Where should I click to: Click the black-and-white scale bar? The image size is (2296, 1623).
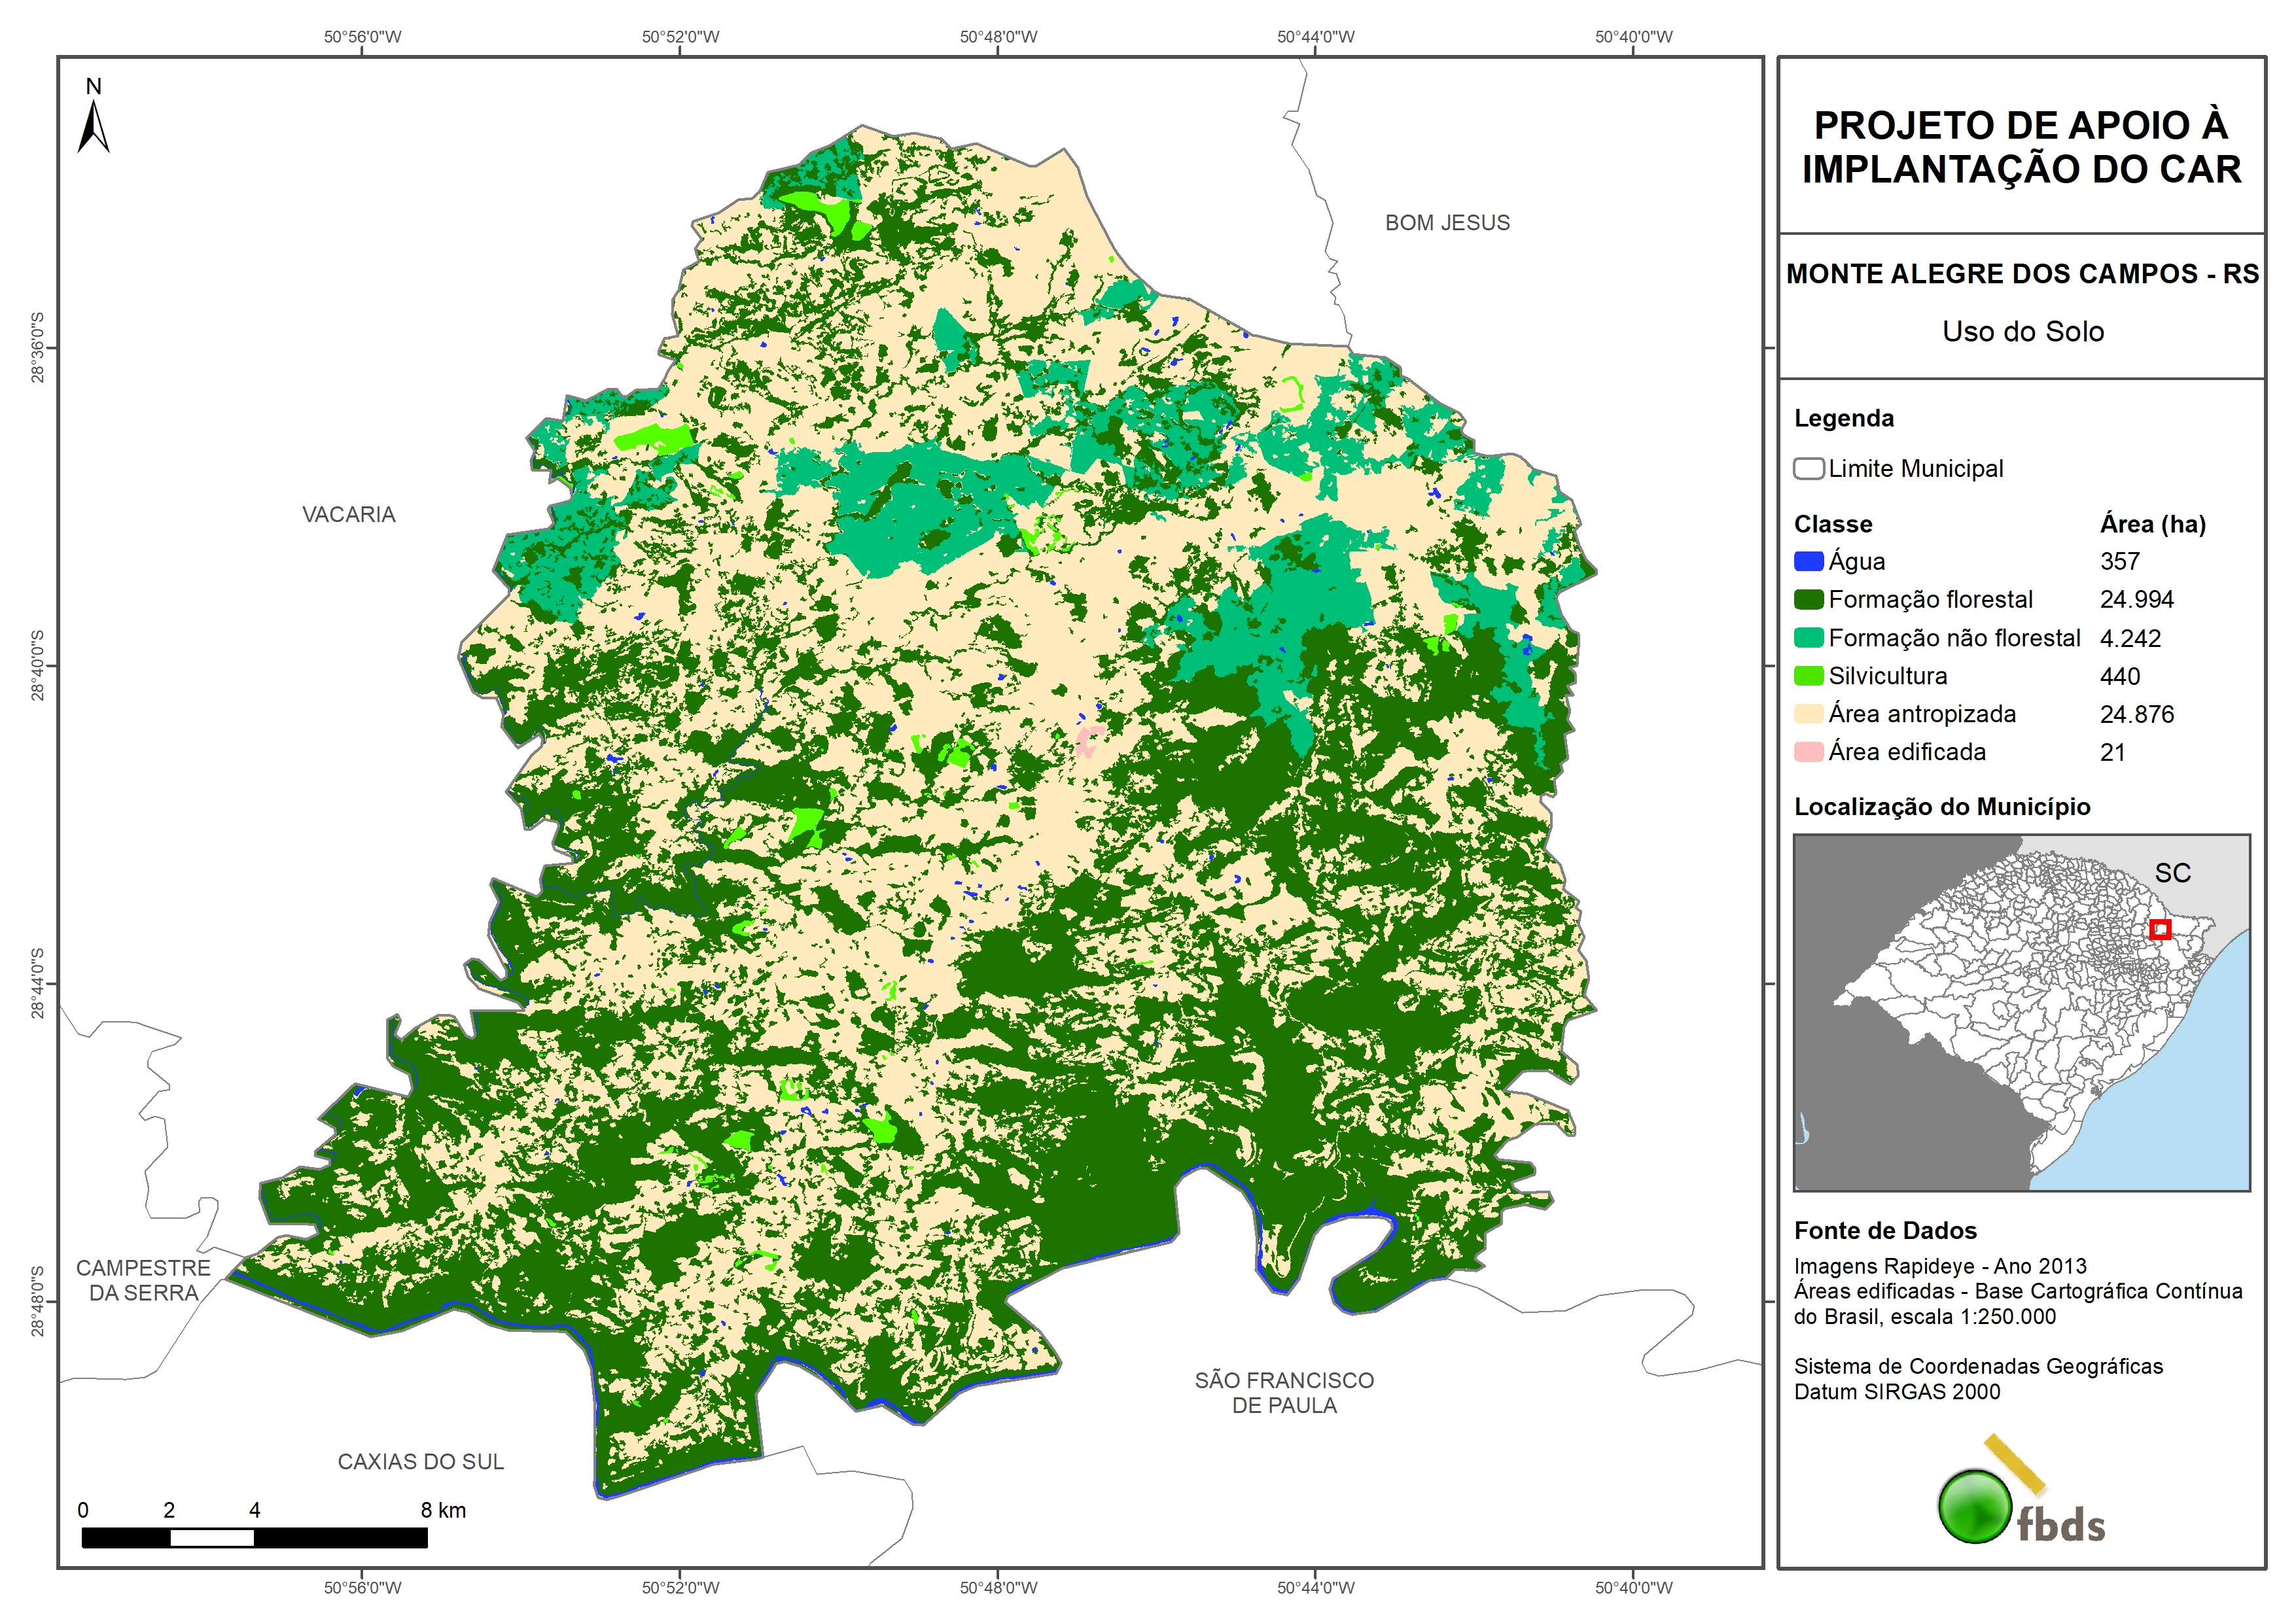pos(254,1538)
